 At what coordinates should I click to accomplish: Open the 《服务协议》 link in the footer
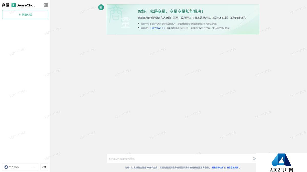[x=217, y=168]
